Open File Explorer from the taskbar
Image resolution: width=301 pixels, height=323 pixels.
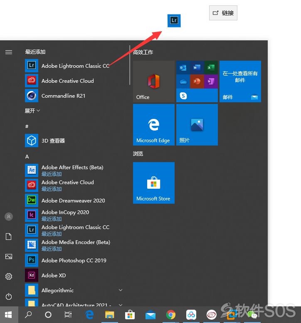(110, 315)
